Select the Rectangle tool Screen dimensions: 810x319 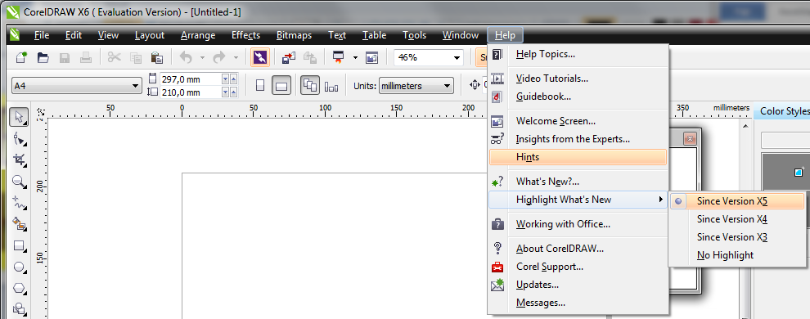[x=19, y=245]
